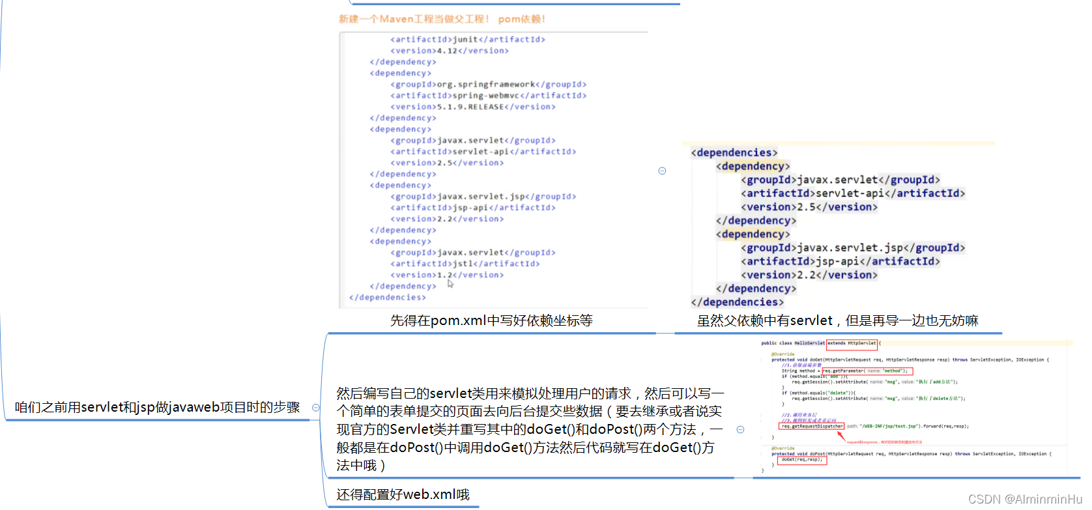This screenshot has width=1092, height=510.
Task: Click the version 4.12 line
Action: (x=450, y=51)
